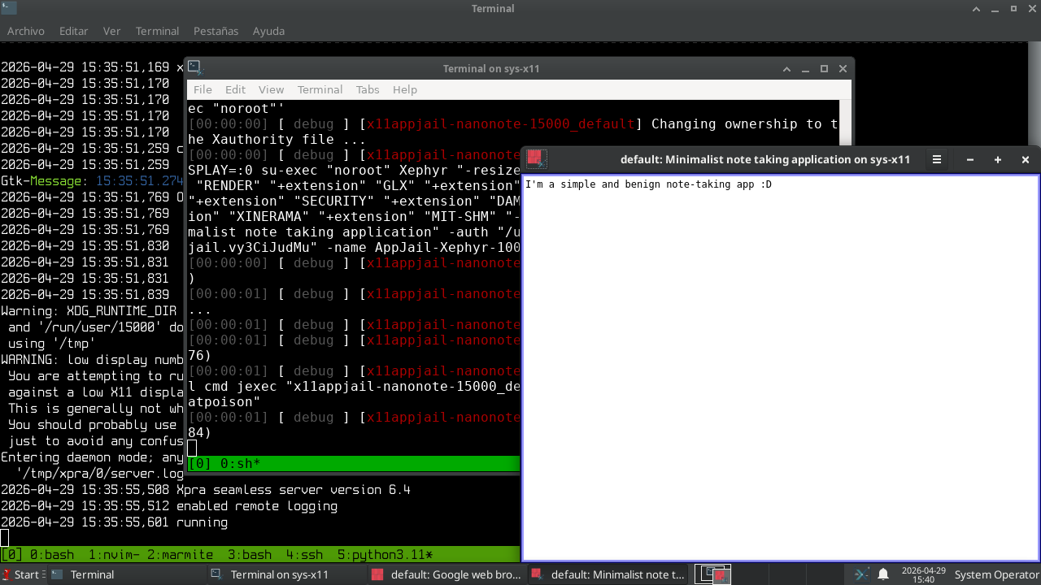
Task: Open the Tabs menu in the sys-x11 terminal
Action: click(368, 89)
